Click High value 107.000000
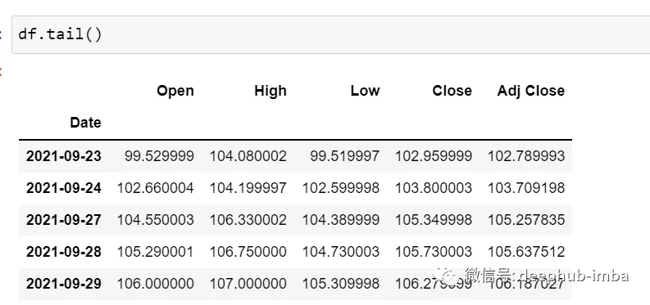This screenshot has width=650, height=305. click(x=248, y=284)
